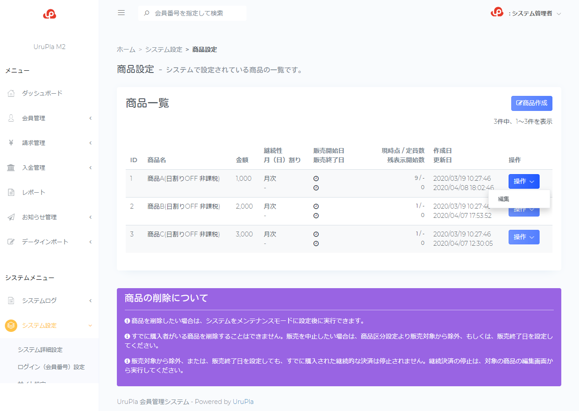Click the 会員管理 person icon
The image size is (579, 411).
click(x=11, y=118)
